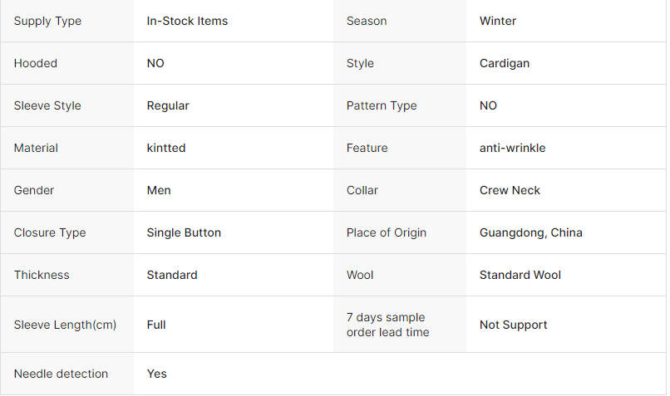Screen dimensions: 670x396
Task: Click the Sleeve Length(cm) label
Action: click(65, 325)
